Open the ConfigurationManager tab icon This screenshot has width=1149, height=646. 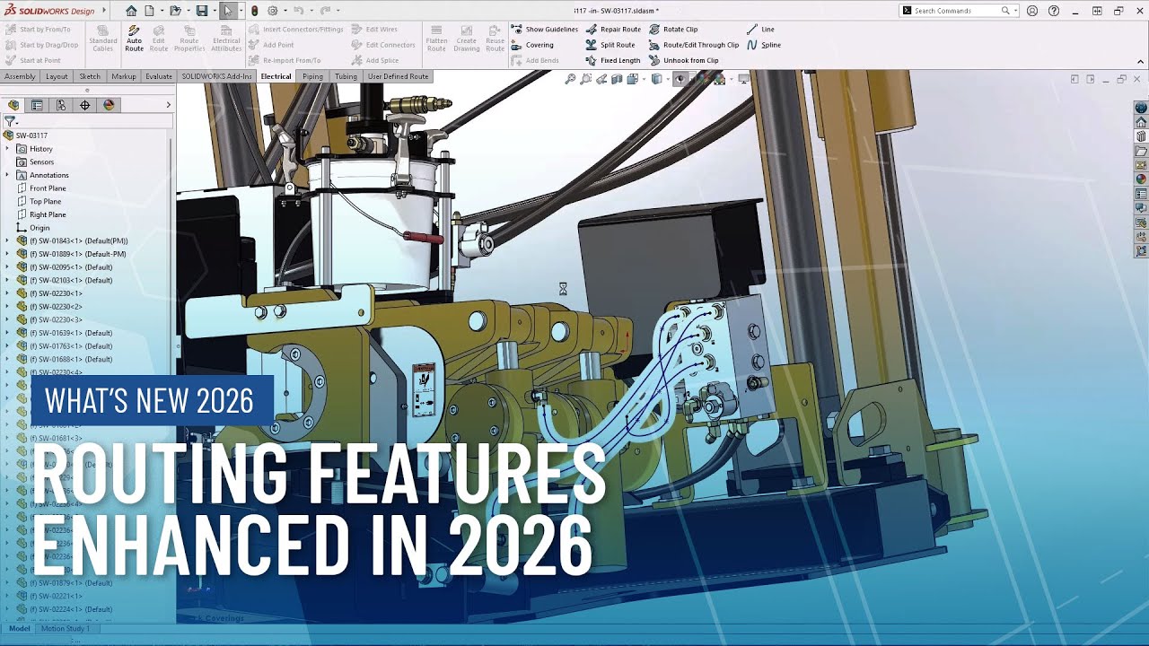click(x=61, y=105)
